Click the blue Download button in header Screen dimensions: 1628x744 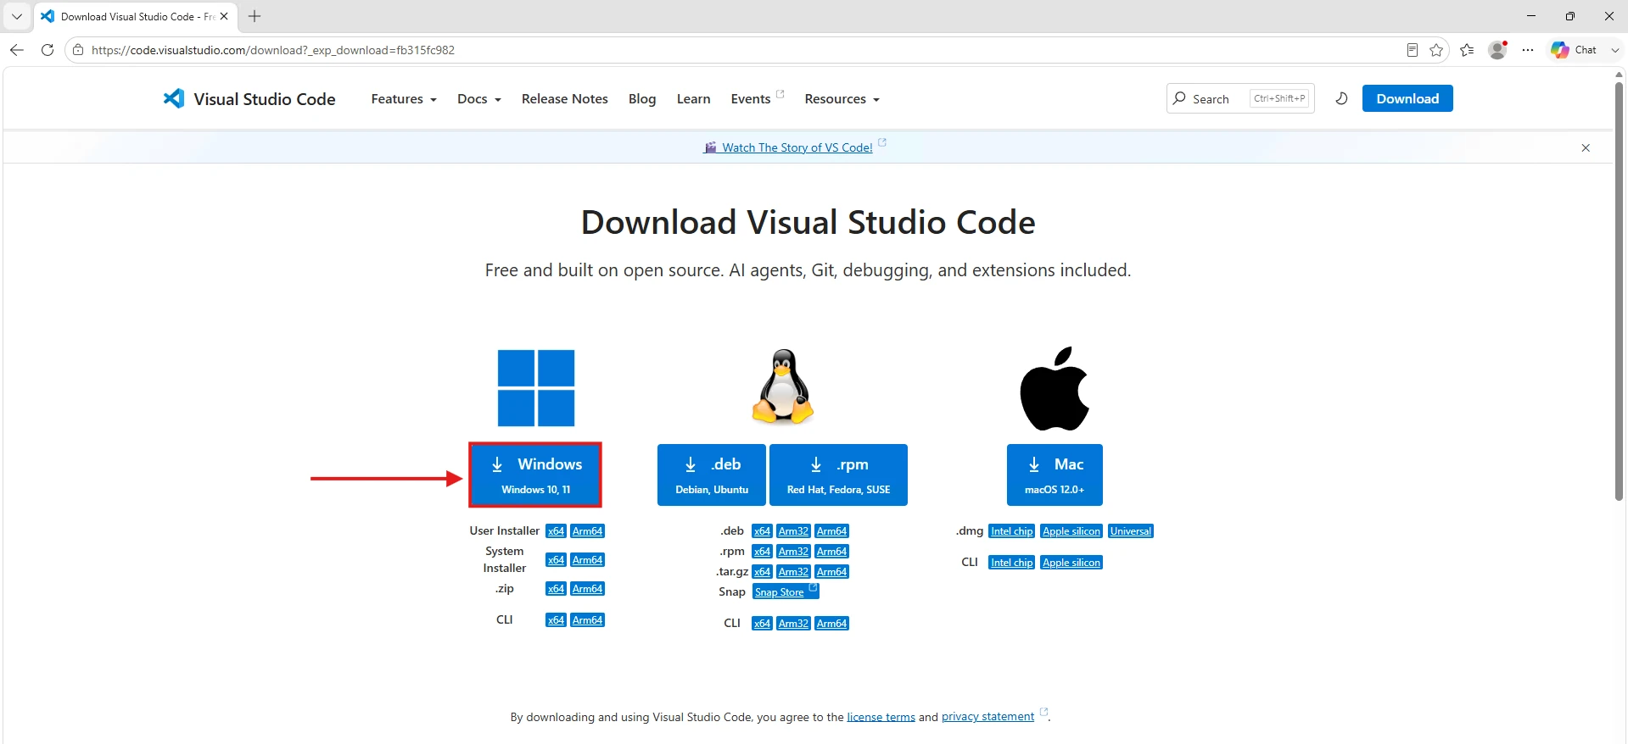(x=1407, y=98)
